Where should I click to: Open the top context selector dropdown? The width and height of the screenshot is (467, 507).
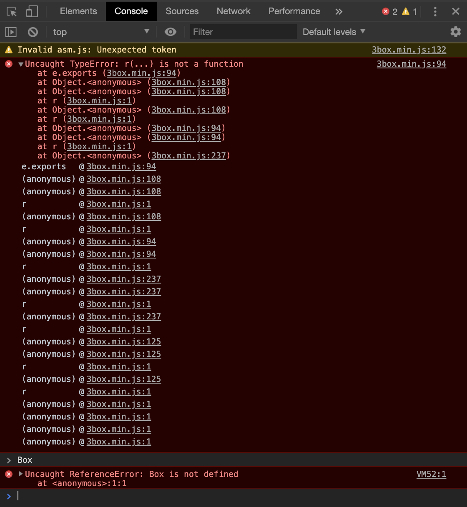coord(101,32)
